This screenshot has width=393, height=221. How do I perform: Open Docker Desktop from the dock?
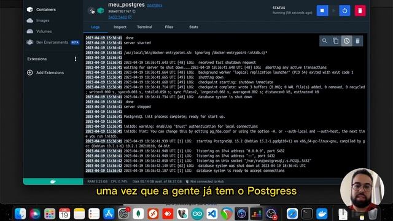[x=322, y=214]
